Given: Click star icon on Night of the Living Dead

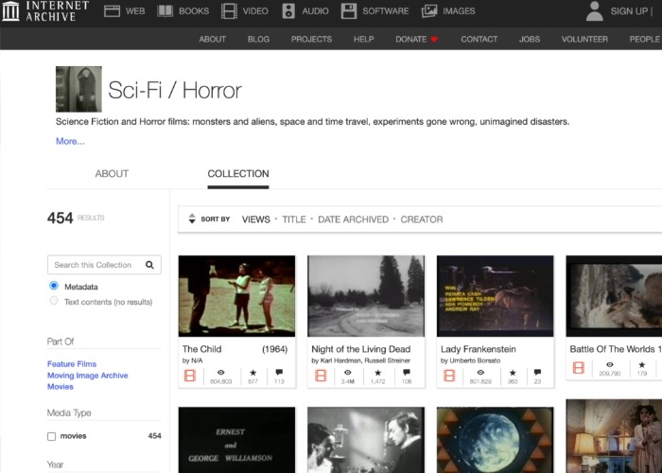Looking at the screenshot, I should tap(378, 373).
